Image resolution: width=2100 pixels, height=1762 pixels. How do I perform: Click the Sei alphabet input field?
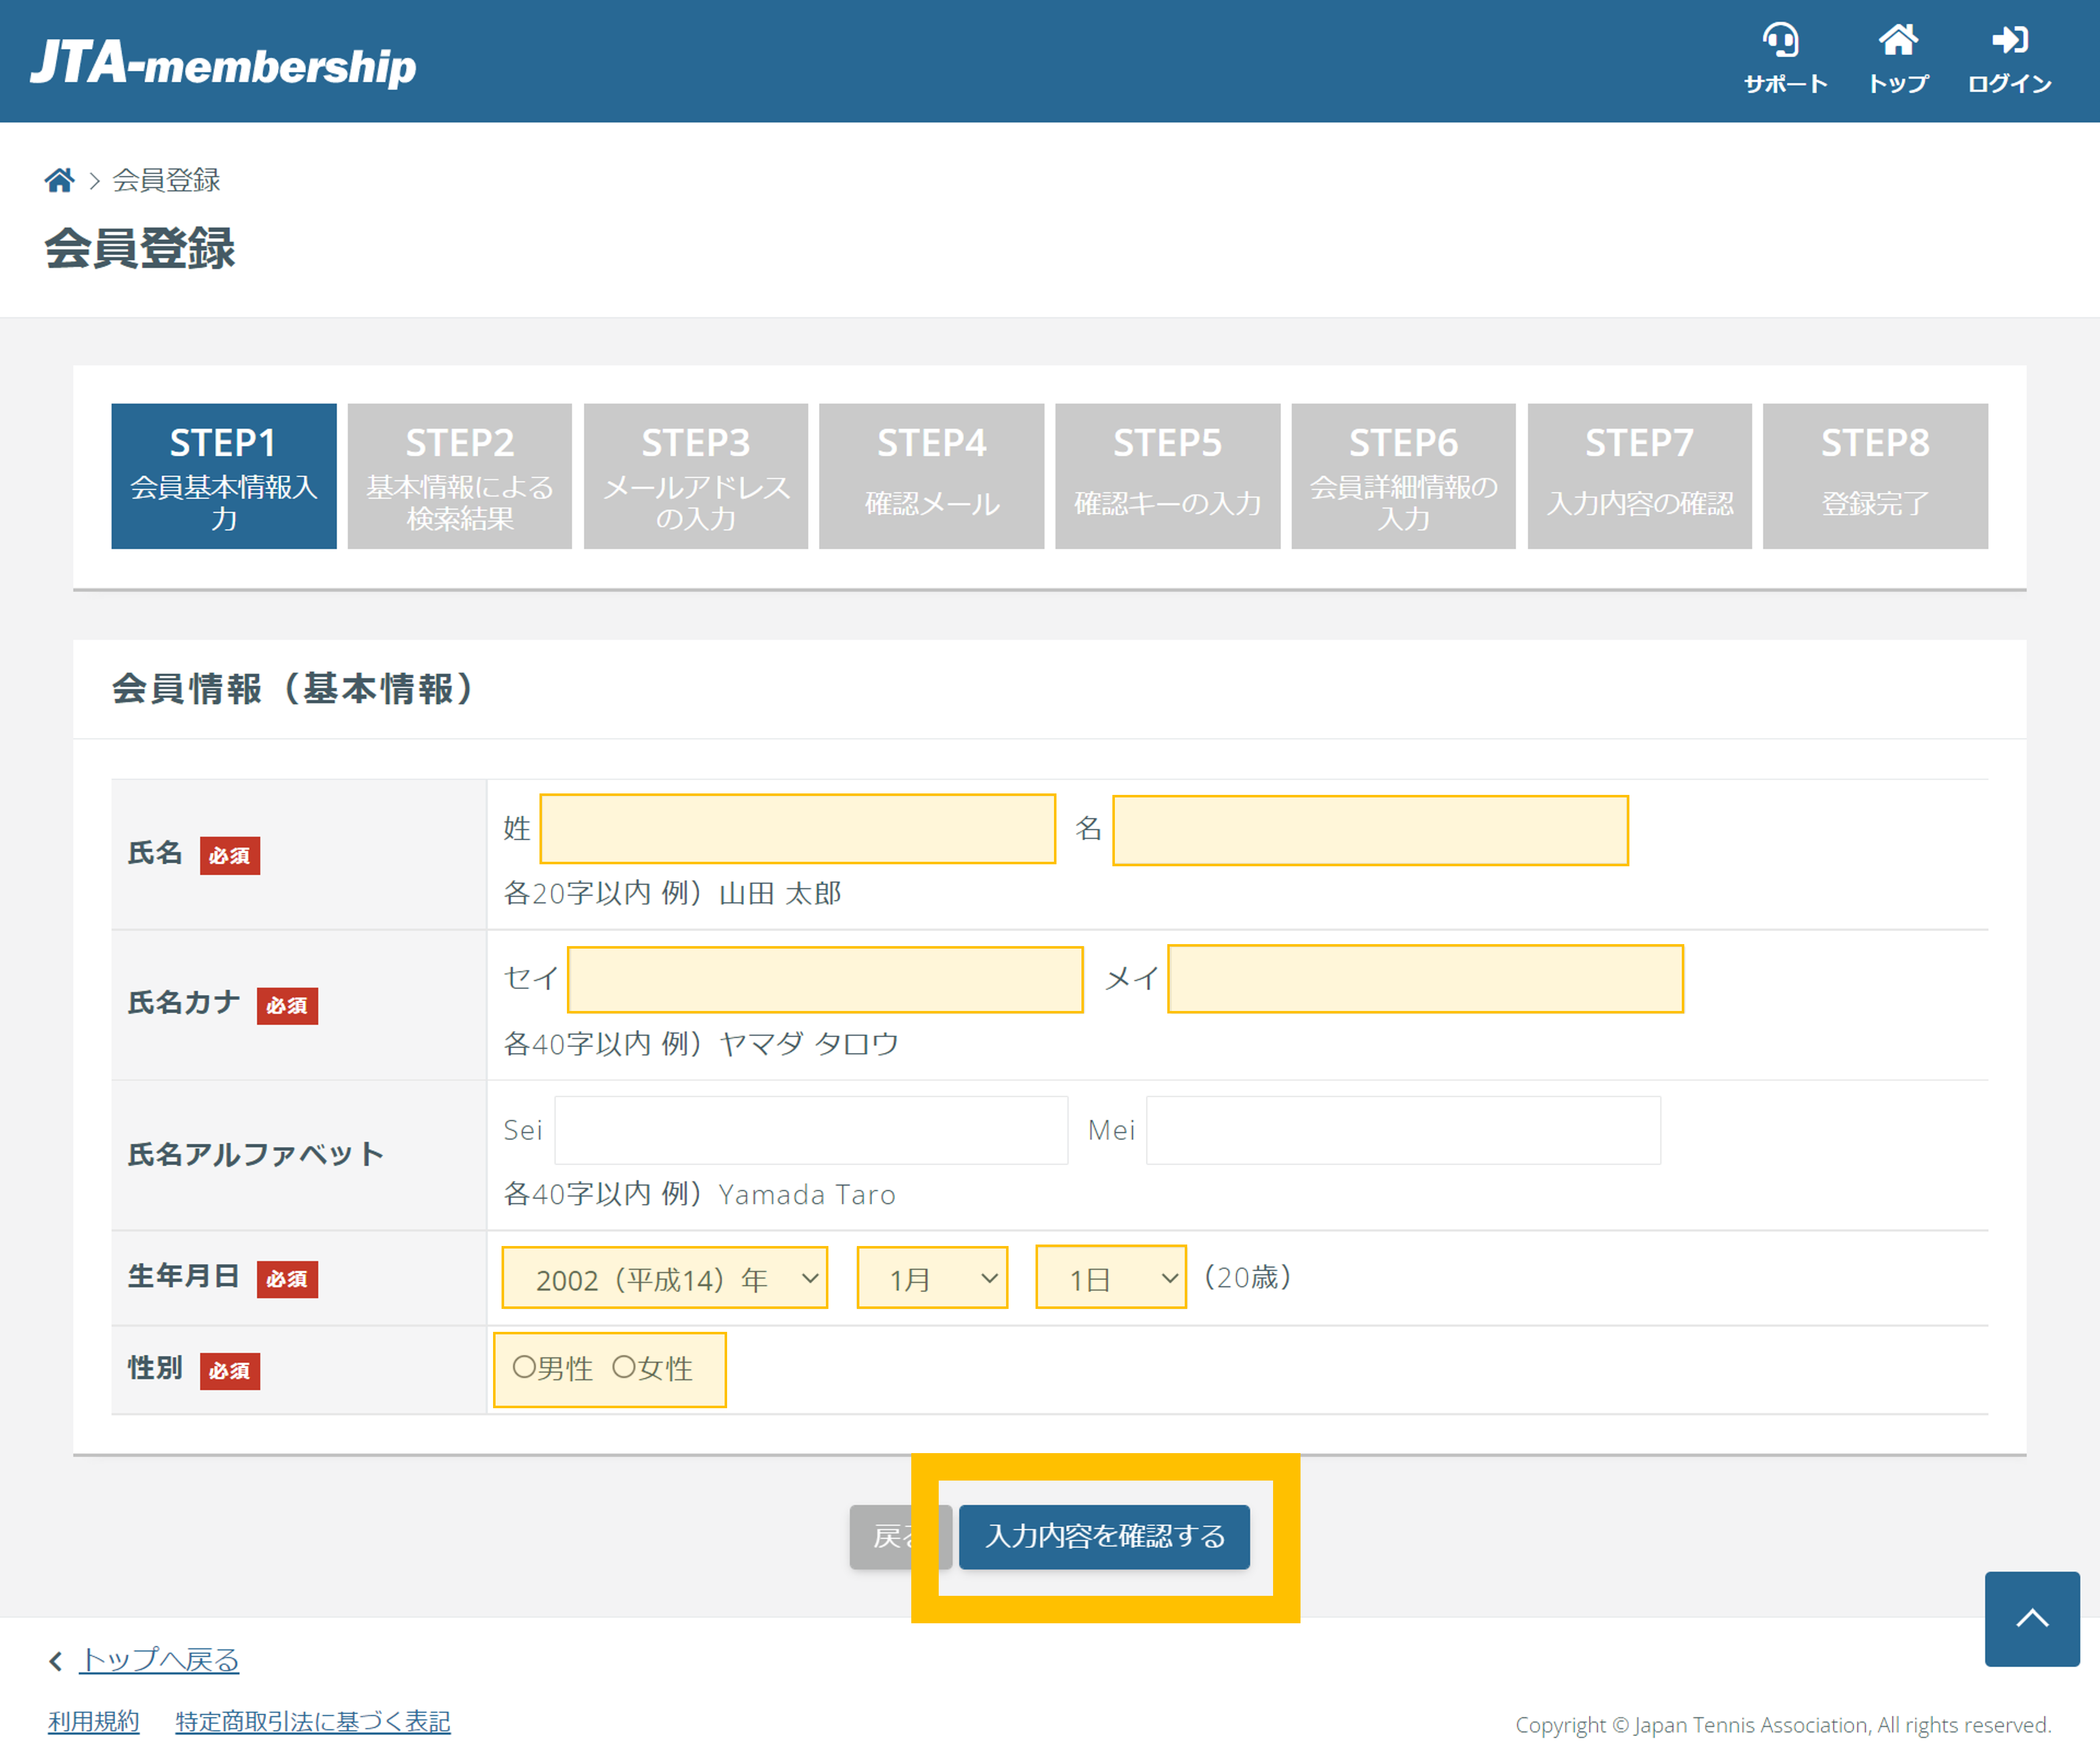pyautogui.click(x=810, y=1129)
